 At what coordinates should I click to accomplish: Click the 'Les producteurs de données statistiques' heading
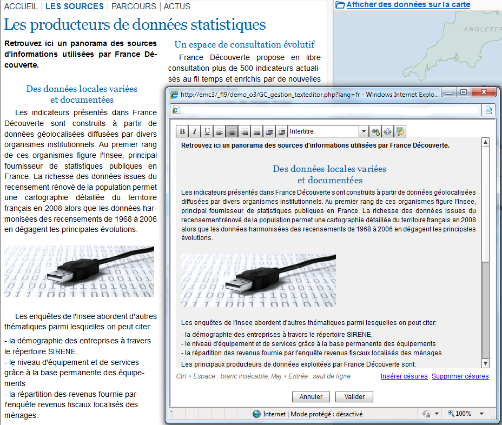tap(135, 25)
